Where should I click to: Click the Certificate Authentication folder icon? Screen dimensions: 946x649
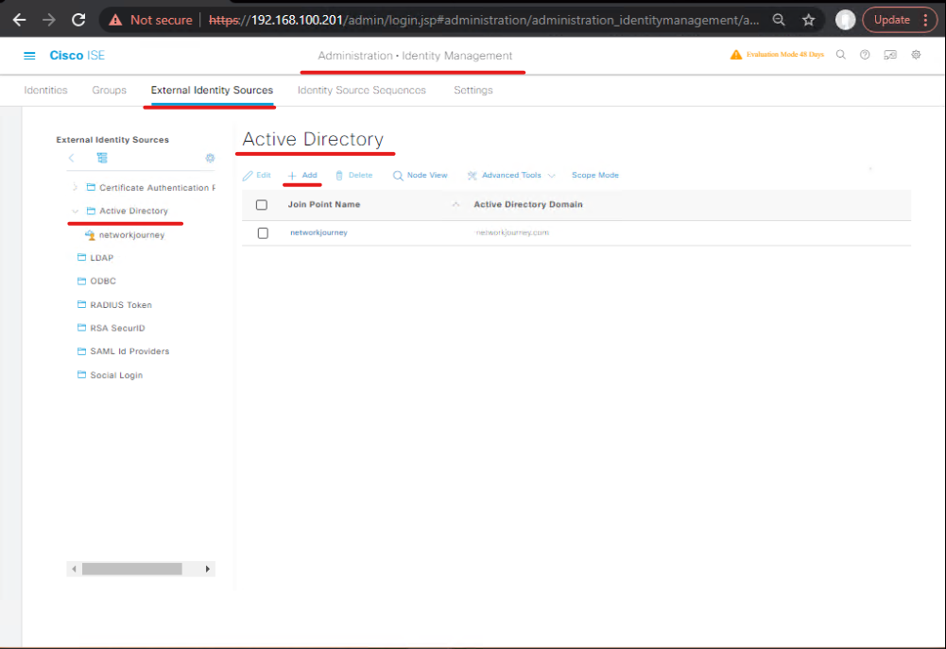click(91, 187)
